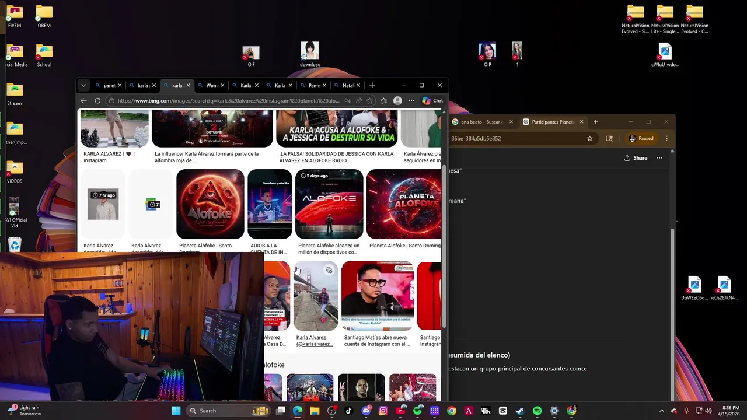The image size is (747, 420).
Task: Select the OIF desktop image file
Action: click(251, 56)
